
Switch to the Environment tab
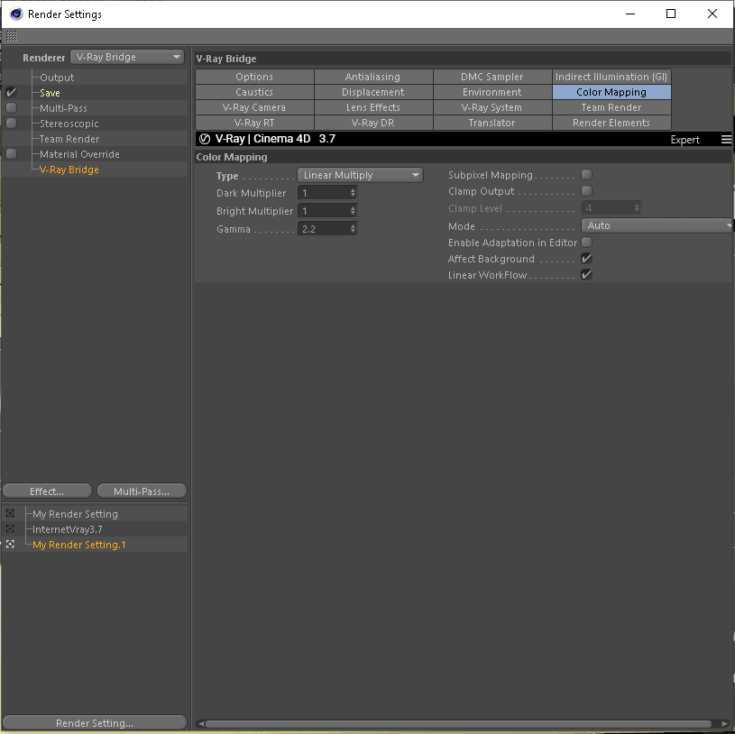[x=492, y=92]
